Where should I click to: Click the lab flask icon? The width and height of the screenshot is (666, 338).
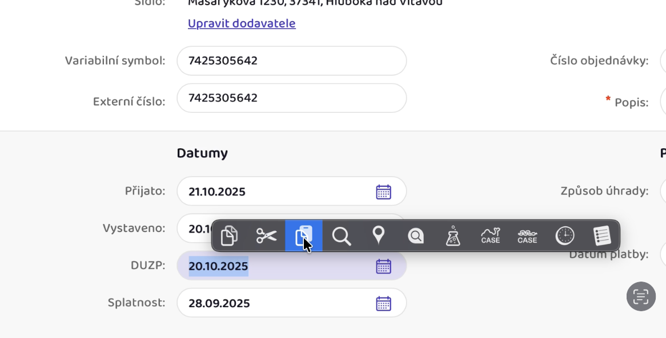tap(453, 235)
